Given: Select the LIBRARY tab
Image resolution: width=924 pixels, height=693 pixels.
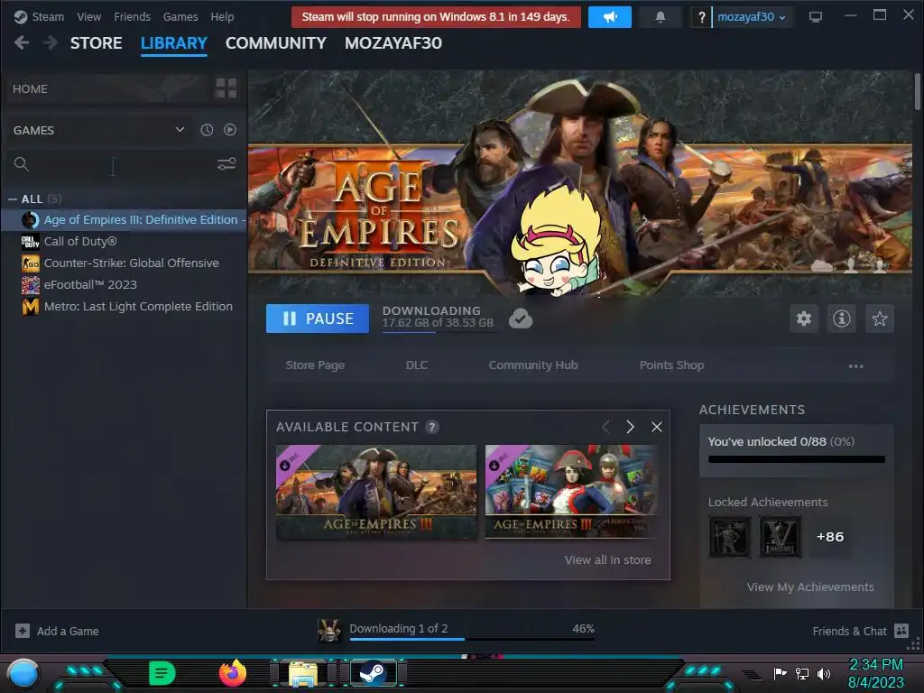Looking at the screenshot, I should click(x=174, y=43).
